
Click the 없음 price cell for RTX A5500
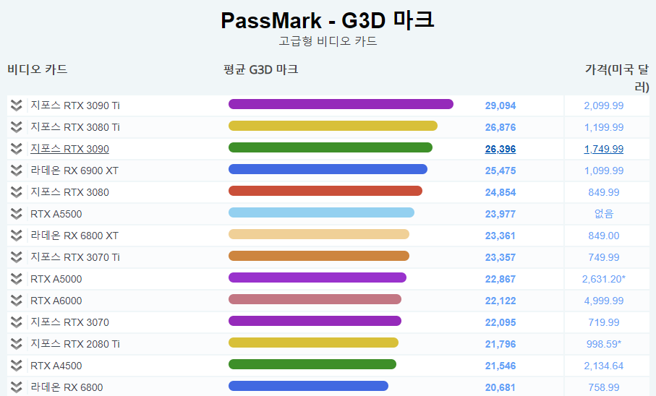pyautogui.click(x=604, y=214)
